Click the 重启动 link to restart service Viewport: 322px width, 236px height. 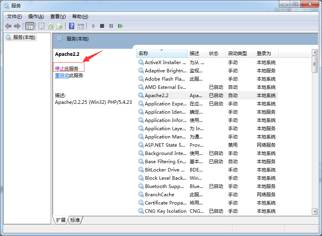(62, 76)
